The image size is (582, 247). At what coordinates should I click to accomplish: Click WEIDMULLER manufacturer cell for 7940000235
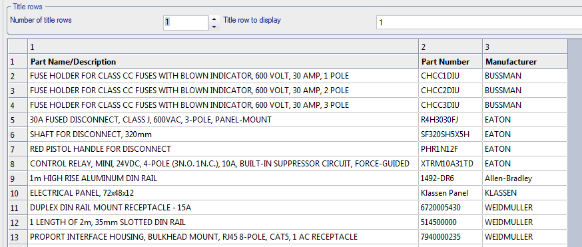pyautogui.click(x=525, y=237)
